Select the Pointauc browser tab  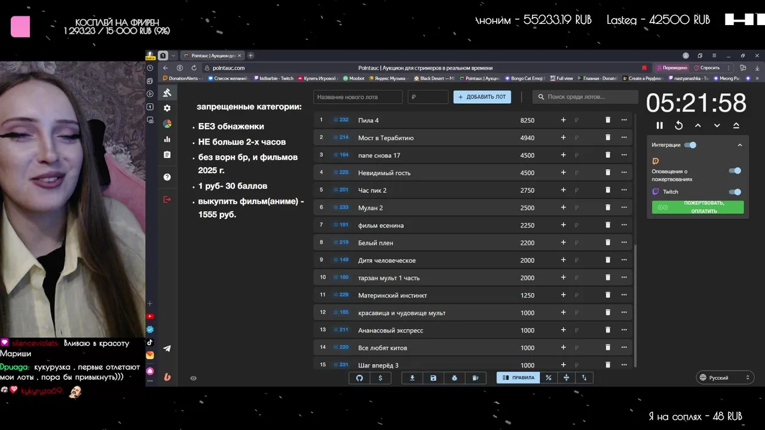click(x=212, y=56)
